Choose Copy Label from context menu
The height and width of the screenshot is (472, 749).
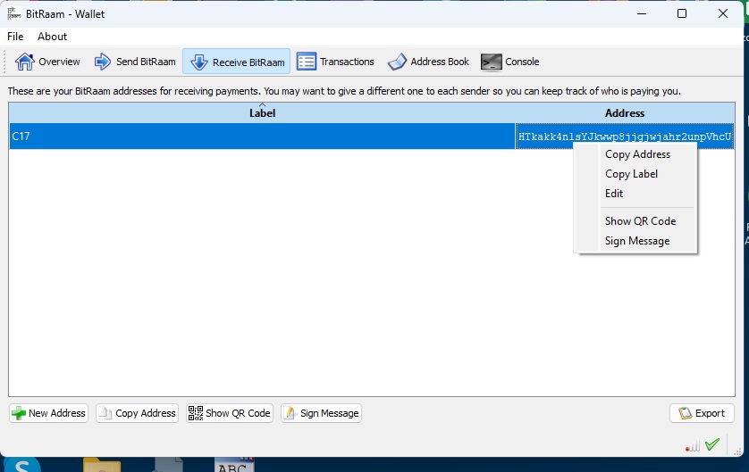[x=631, y=174]
